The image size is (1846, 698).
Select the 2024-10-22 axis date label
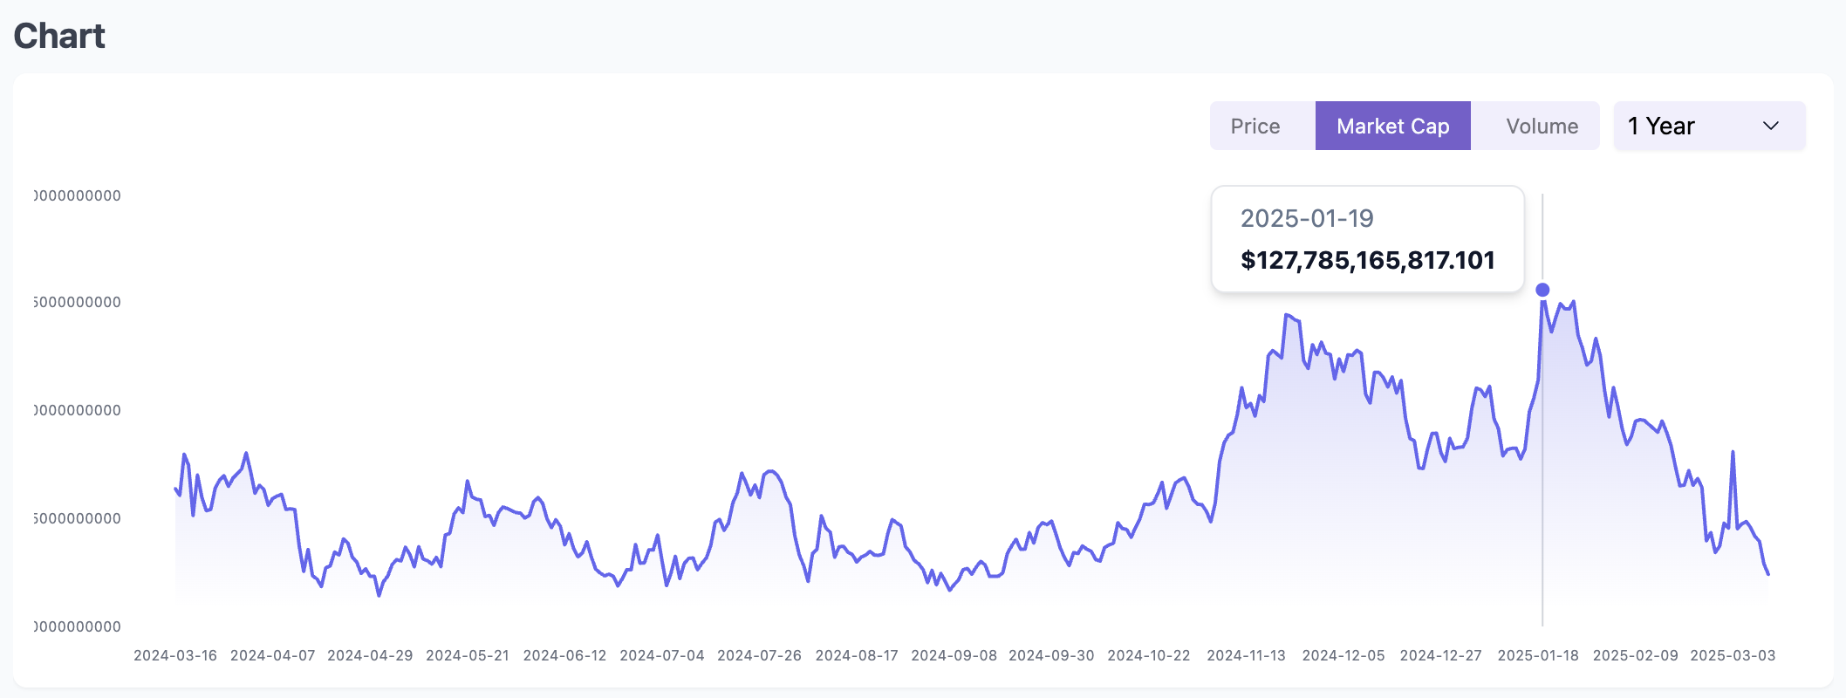click(1149, 655)
